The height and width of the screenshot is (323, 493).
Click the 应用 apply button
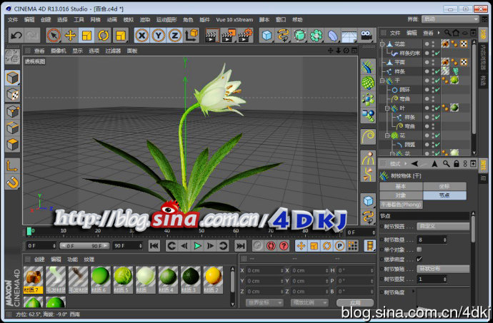tap(355, 302)
